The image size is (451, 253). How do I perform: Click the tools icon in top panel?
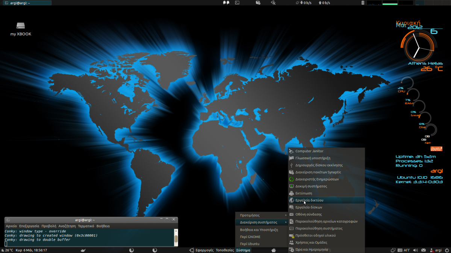coord(273,3)
